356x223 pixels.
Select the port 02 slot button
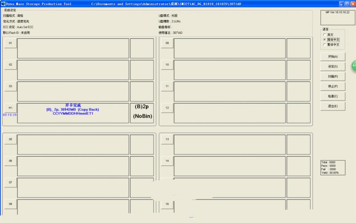tap(10, 65)
